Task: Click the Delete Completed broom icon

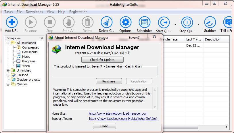Action: [107, 22]
